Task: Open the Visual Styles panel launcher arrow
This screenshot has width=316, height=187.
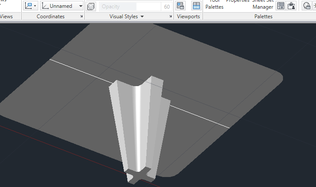Action: pos(170,17)
